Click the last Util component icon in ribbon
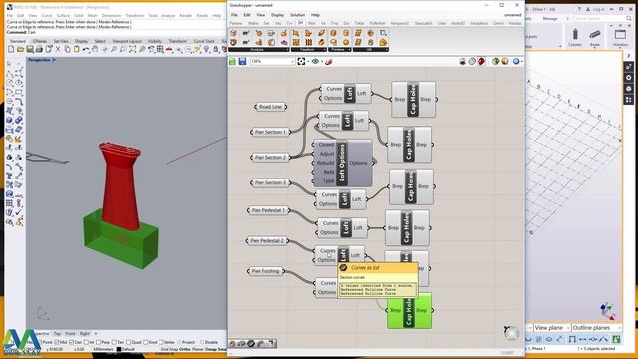Viewport: 638px width, 359px height. point(383,42)
